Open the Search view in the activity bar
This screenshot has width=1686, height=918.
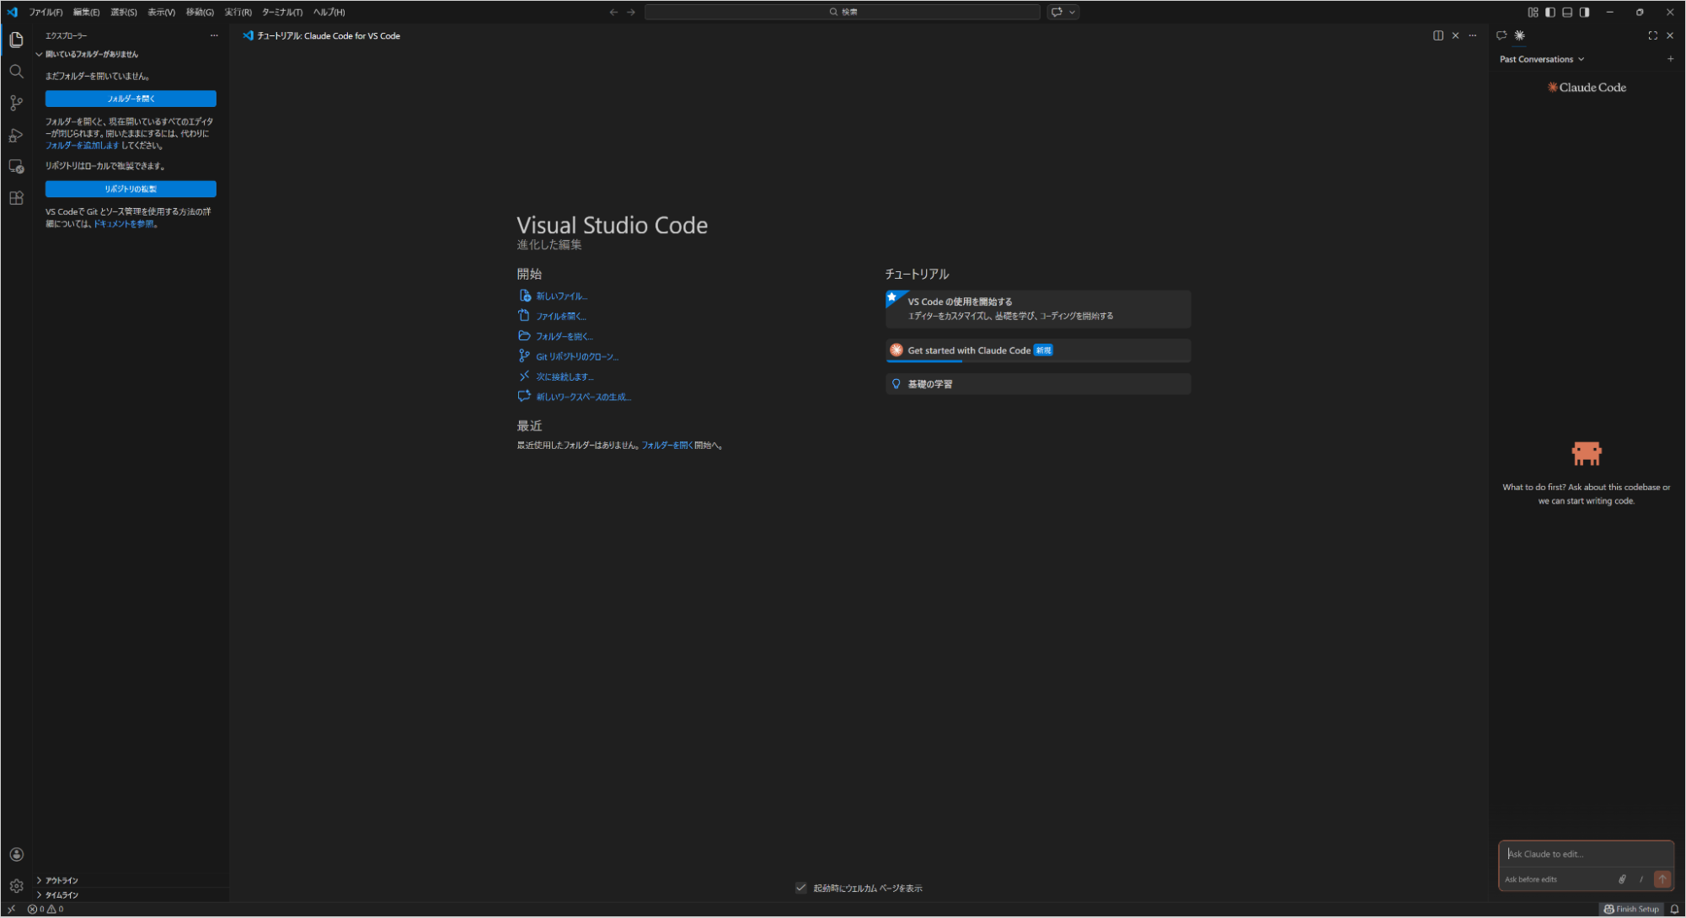coord(16,71)
